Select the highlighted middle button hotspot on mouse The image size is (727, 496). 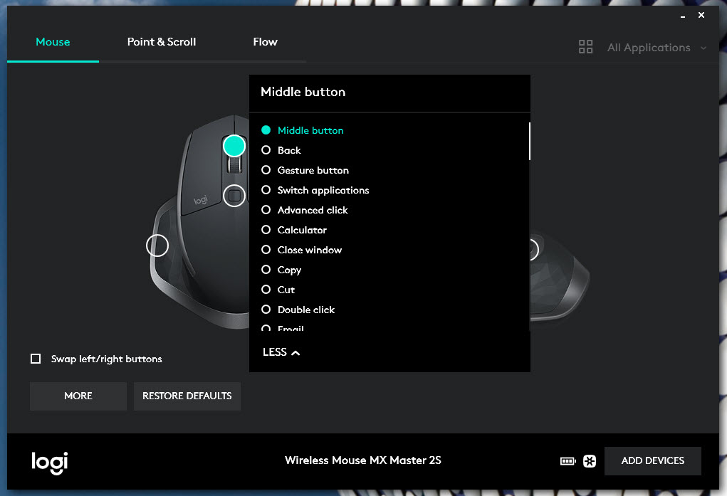click(x=234, y=146)
